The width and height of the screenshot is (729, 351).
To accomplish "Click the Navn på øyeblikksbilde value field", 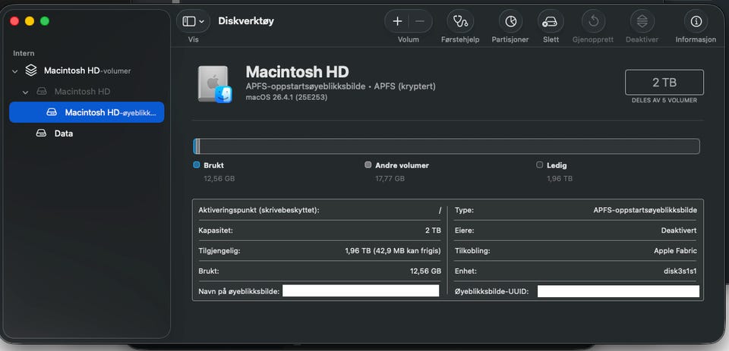I will point(361,291).
